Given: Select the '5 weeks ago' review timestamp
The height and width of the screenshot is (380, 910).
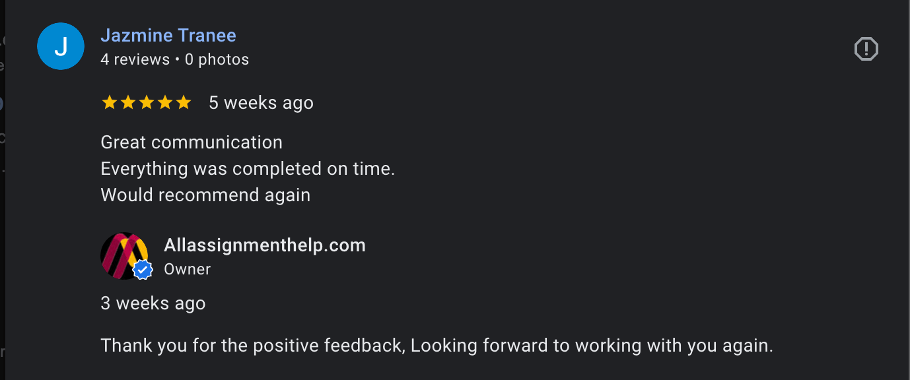Looking at the screenshot, I should pyautogui.click(x=261, y=102).
